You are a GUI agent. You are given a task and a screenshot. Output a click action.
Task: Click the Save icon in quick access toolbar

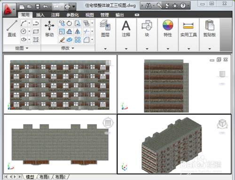[x=38, y=7]
